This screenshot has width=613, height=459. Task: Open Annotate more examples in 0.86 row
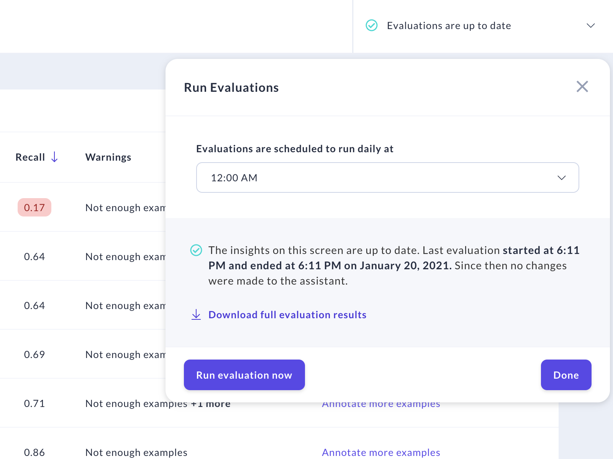click(381, 452)
